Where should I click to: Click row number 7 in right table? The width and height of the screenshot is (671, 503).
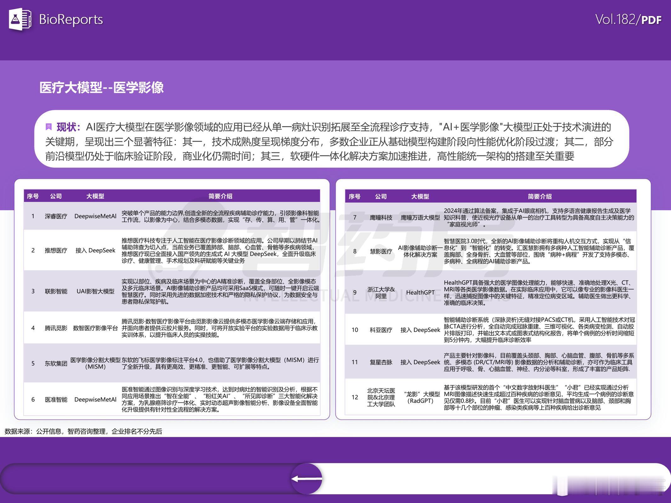point(355,217)
